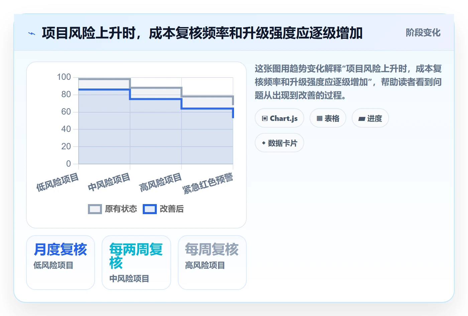
Task: Select the Chart.js tag
Action: pos(279,118)
